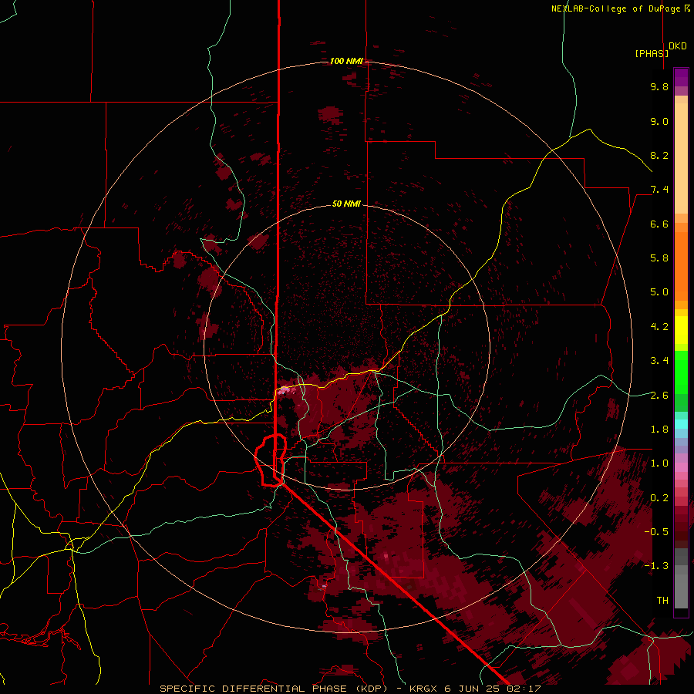Click the 9.8 value on the color scale
Viewport: 694px width, 694px height.
659,86
